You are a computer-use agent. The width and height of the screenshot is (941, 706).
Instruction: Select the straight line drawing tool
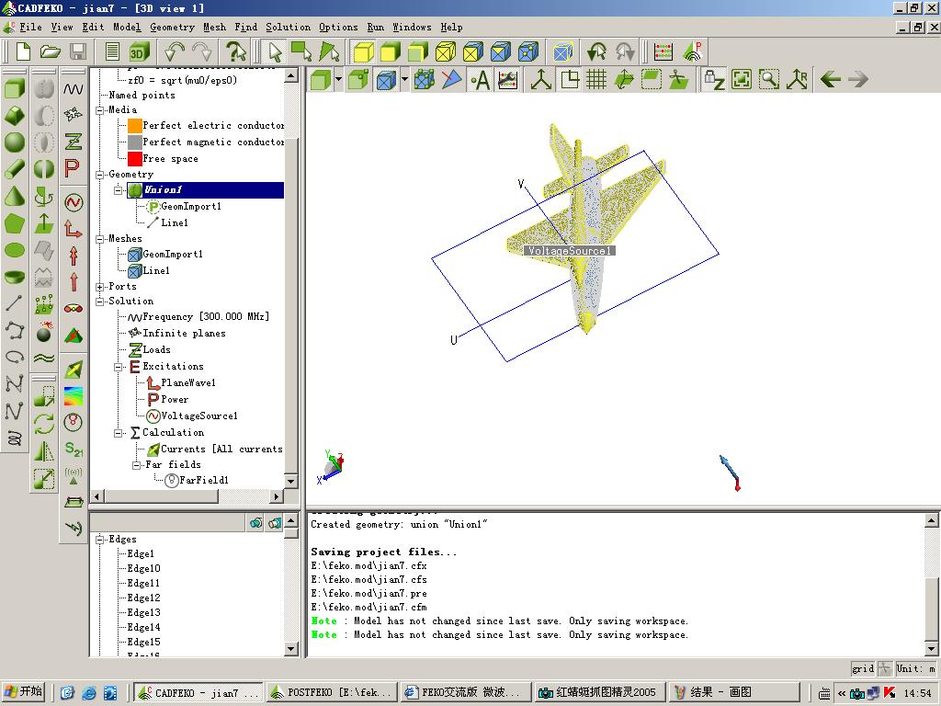(x=15, y=302)
